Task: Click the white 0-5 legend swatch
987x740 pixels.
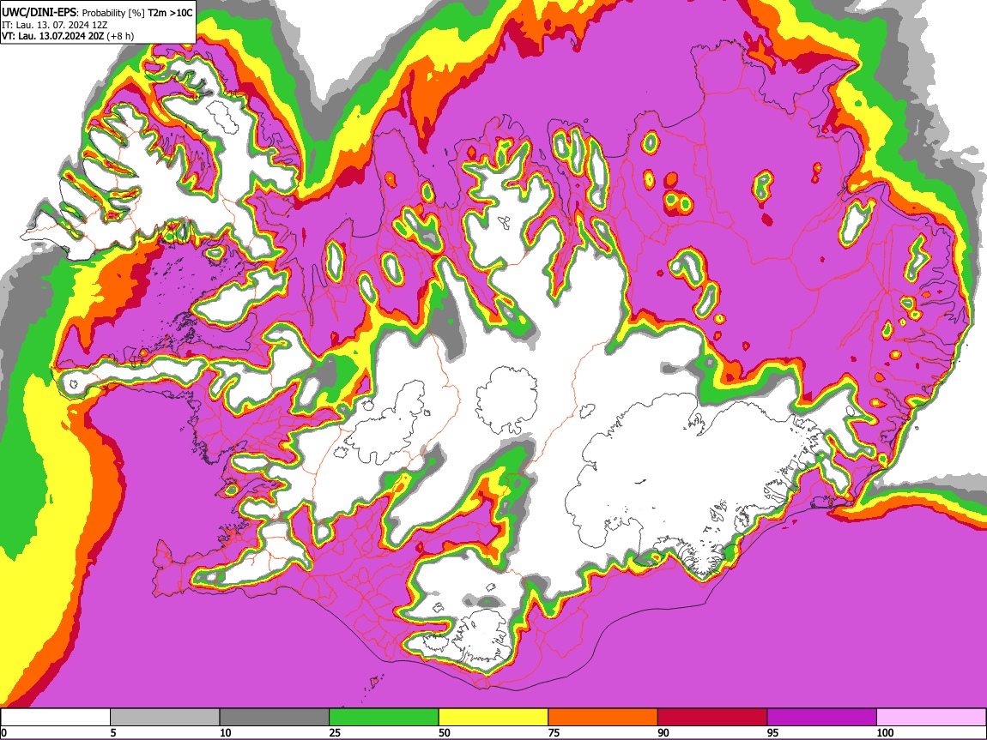Action: 56,717
